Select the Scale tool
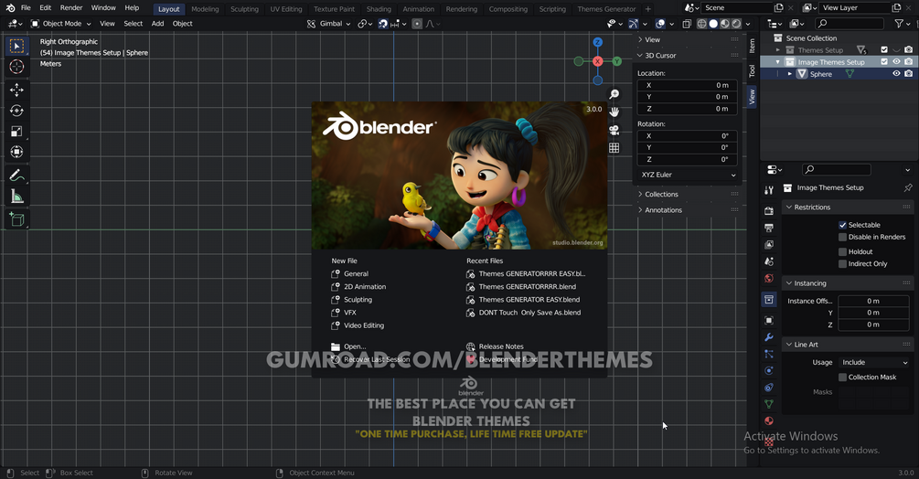 16,131
